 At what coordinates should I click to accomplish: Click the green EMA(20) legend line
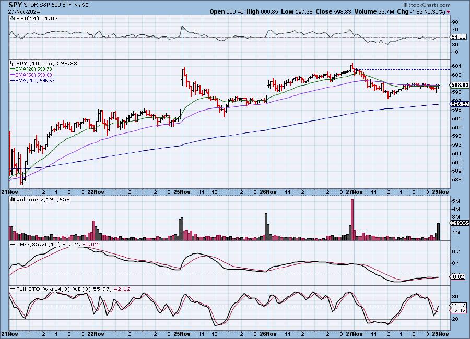[x=13, y=69]
